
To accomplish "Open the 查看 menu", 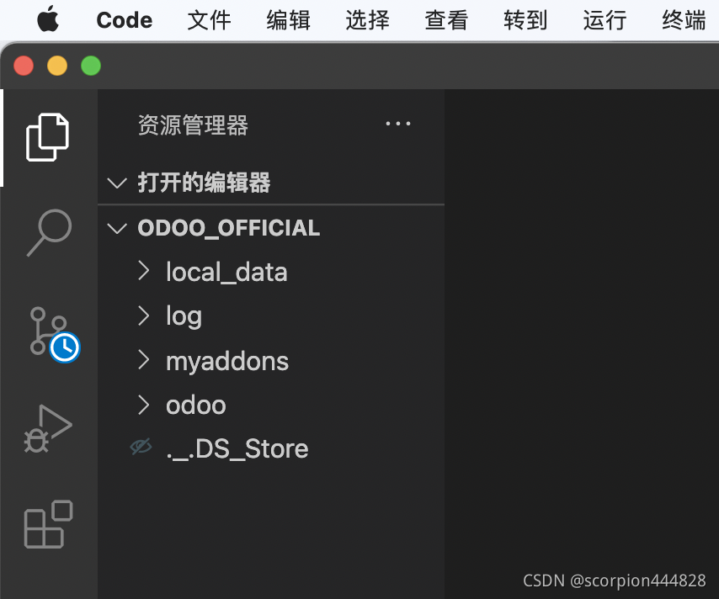I will click(x=446, y=20).
